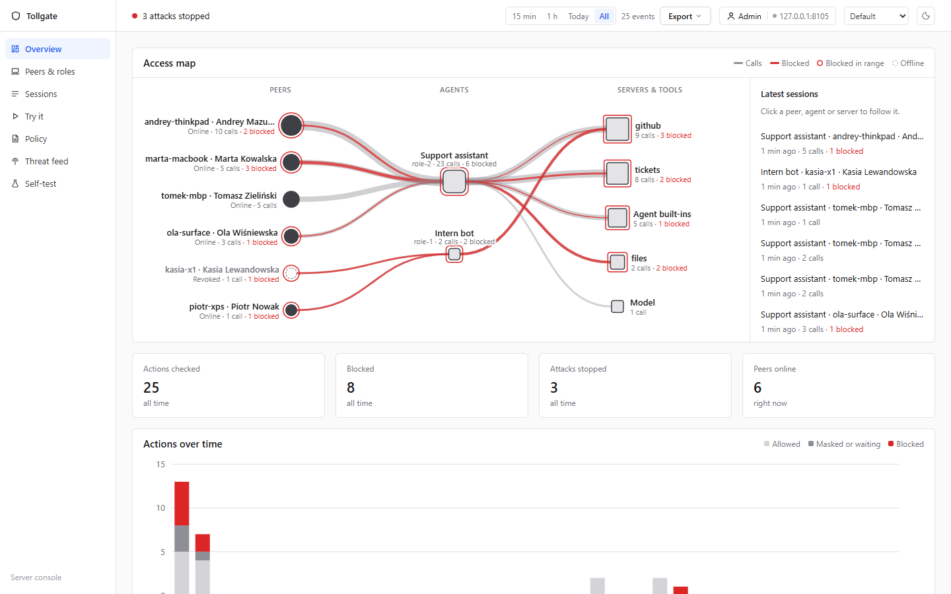The image size is (951, 594).
Task: Select the piotr-xps peer node
Action: [291, 310]
